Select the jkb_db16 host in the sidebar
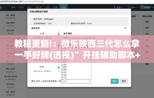This screenshot has height=98, width=154. (11, 15)
